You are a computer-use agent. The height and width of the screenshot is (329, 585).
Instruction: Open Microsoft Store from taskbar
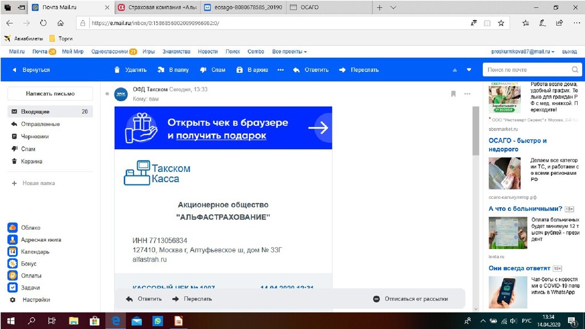click(x=94, y=321)
